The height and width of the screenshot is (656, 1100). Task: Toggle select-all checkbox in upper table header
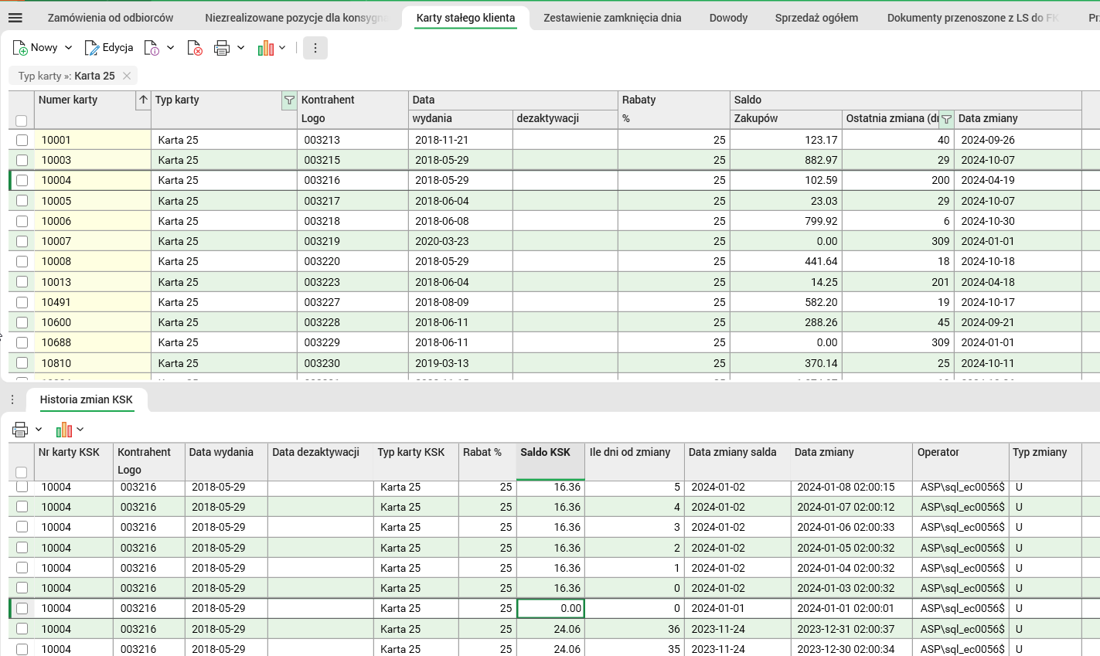pyautogui.click(x=22, y=121)
